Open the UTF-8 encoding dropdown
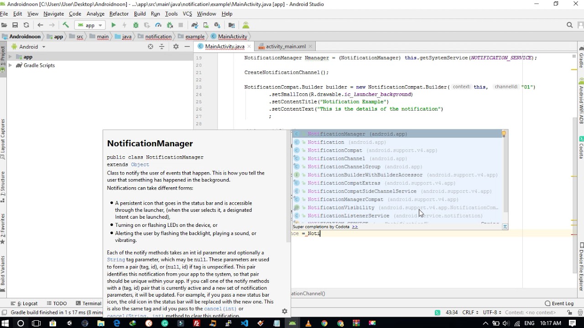 492,313
